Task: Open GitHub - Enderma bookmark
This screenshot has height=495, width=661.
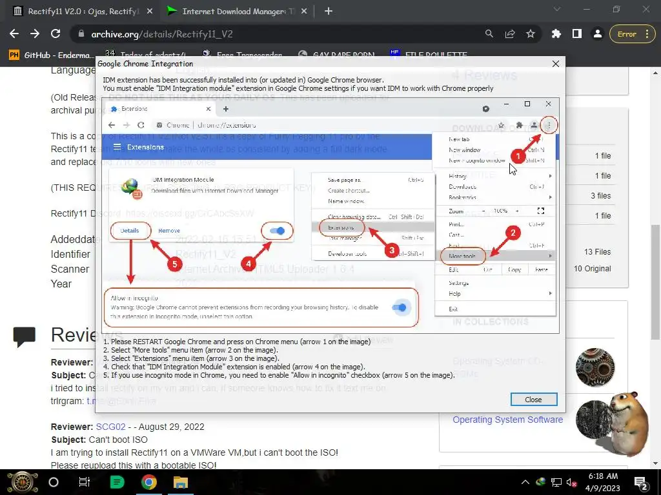Action: pyautogui.click(x=52, y=55)
